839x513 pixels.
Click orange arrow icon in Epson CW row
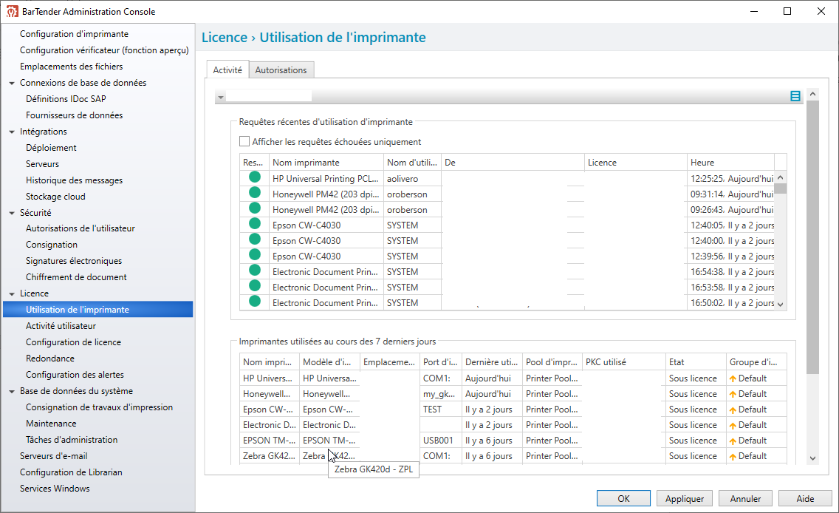coord(733,410)
